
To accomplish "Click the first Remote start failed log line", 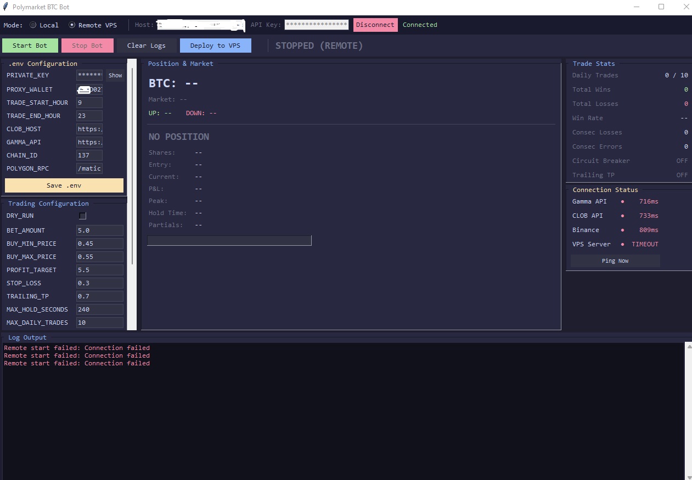I will tap(77, 348).
